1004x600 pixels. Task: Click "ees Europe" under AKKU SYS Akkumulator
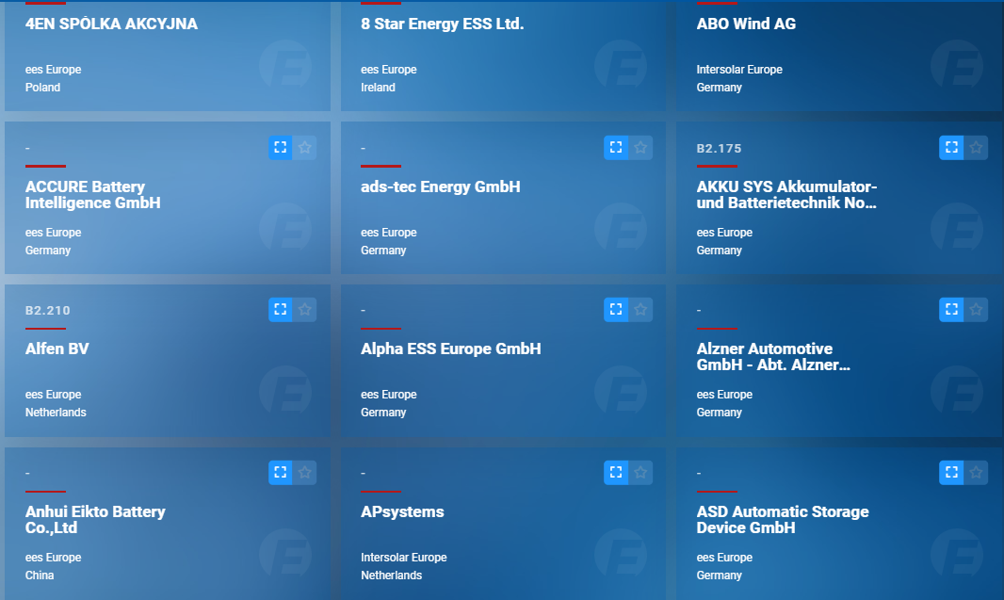(x=725, y=233)
